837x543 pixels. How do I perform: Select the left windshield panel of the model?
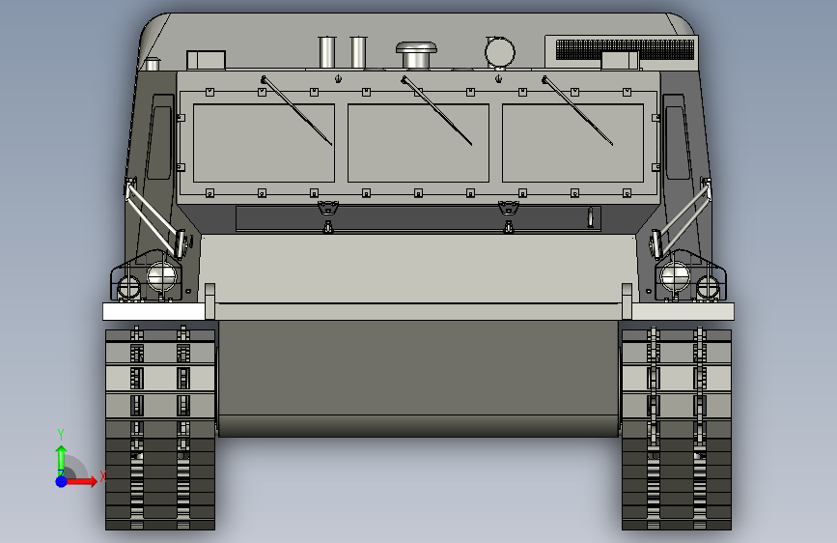tap(264, 143)
